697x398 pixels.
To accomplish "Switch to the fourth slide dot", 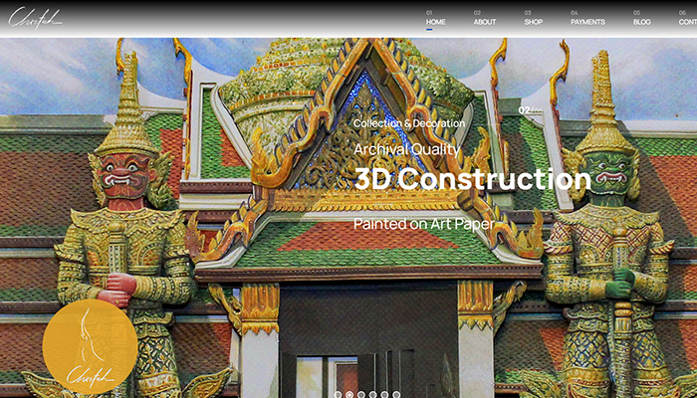I will (x=373, y=395).
